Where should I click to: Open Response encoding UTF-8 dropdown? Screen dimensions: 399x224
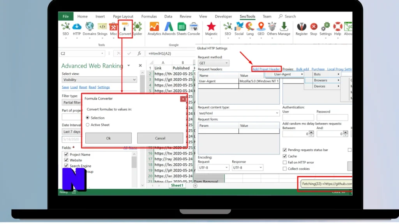(247, 168)
